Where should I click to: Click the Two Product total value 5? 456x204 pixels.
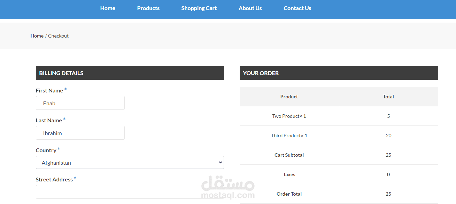coord(388,116)
